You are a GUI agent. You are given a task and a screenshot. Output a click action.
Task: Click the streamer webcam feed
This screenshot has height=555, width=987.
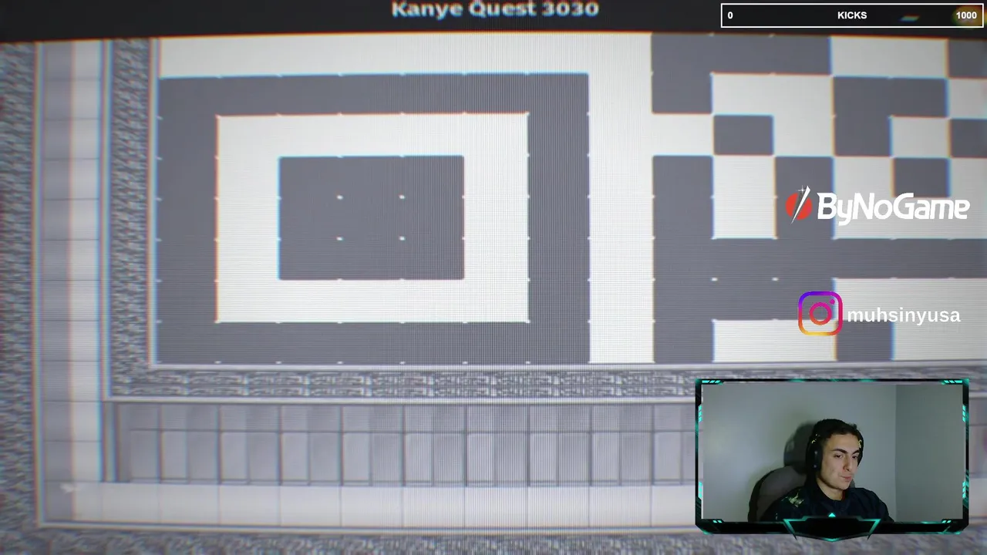coord(832,455)
